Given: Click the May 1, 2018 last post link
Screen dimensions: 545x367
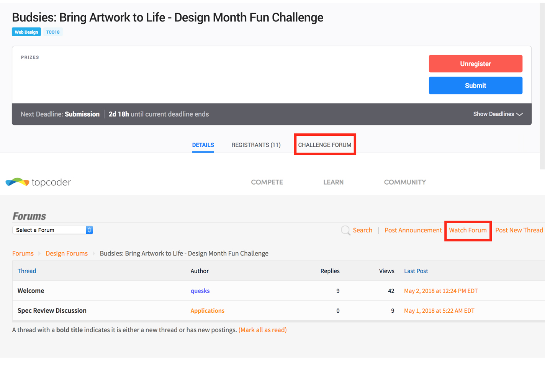Looking at the screenshot, I should pos(439,311).
